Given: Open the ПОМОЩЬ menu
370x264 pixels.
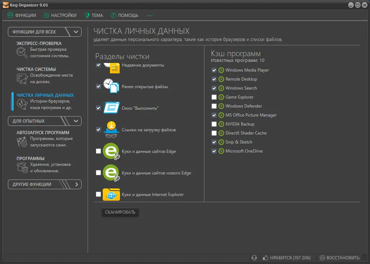Looking at the screenshot, I should click(124, 15).
